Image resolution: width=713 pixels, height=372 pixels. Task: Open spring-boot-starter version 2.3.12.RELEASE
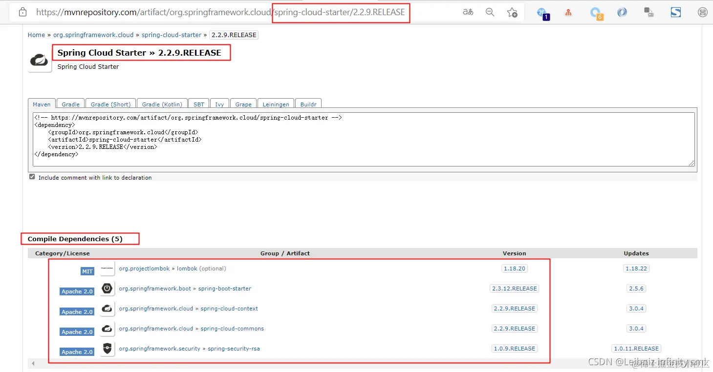(515, 289)
